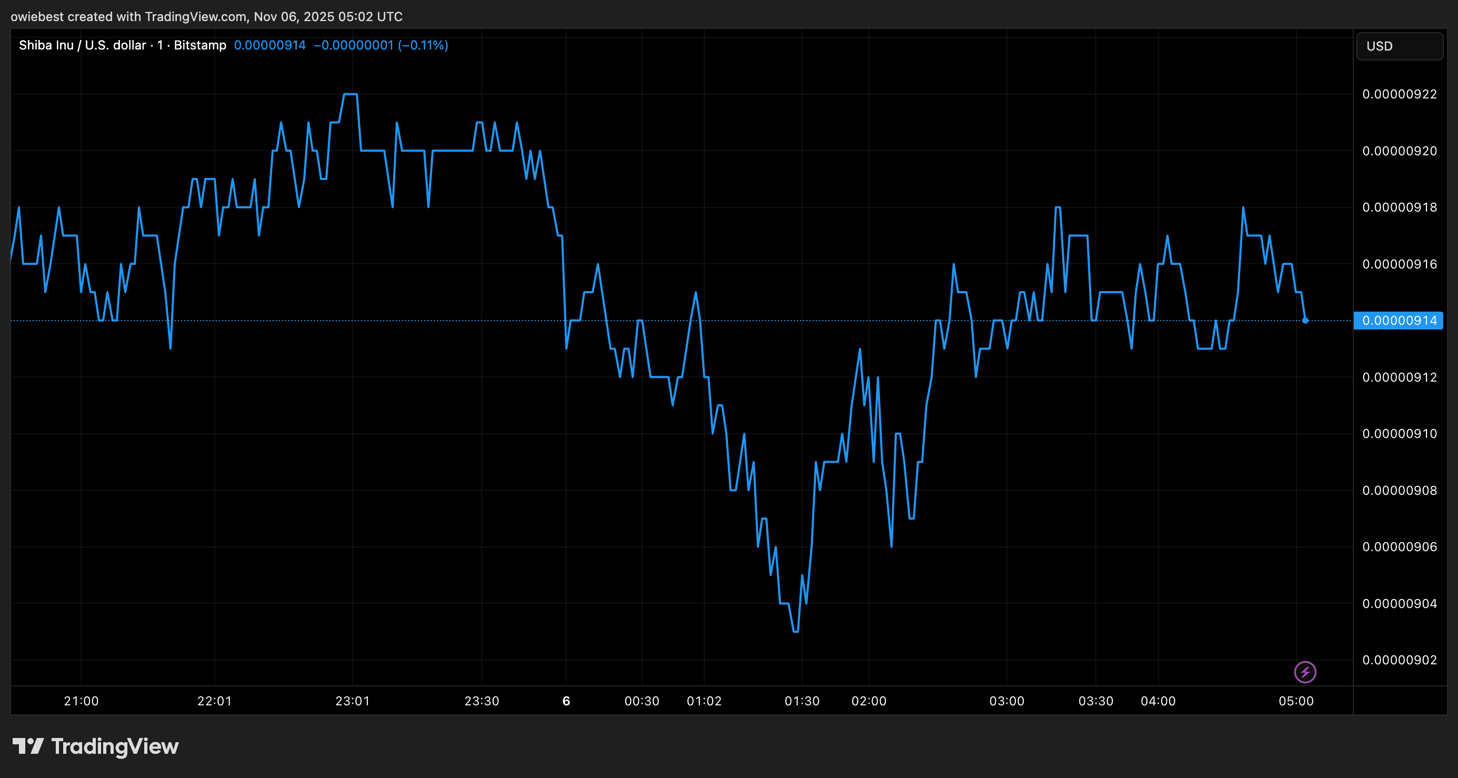Click the TradingView logo at the bottom
1458x778 pixels.
(95, 746)
